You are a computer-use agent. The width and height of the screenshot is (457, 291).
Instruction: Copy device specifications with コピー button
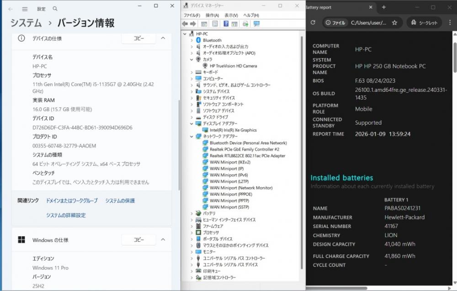[x=138, y=38]
